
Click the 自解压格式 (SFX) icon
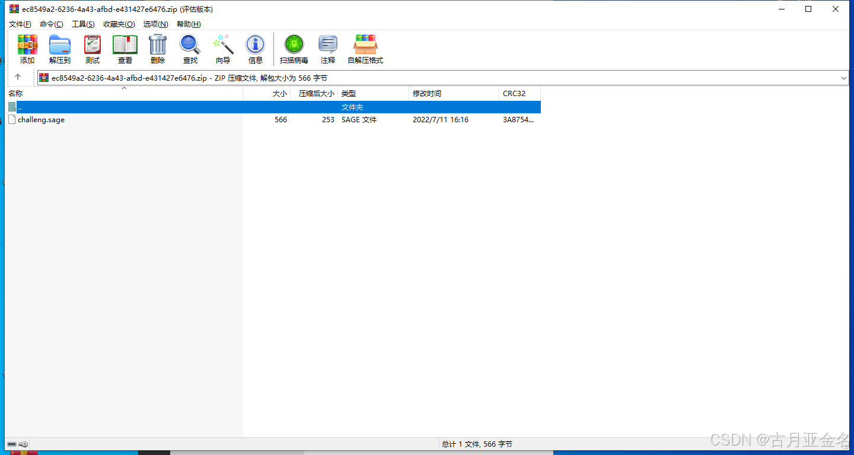[365, 49]
